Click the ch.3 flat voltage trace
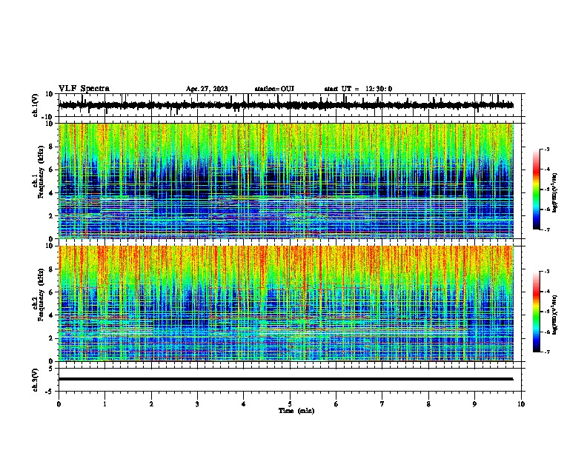 [x=285, y=379]
